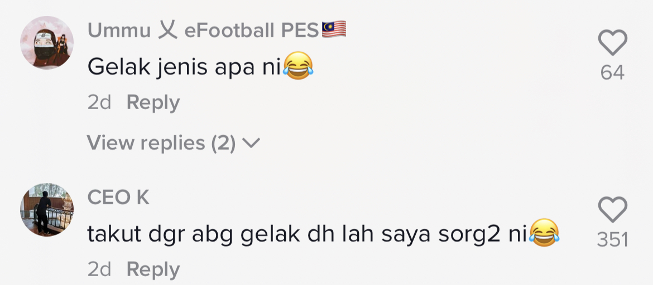Reply to the 'Gelak jenis apa ni' comment
This screenshot has width=653, height=285.
[153, 103]
